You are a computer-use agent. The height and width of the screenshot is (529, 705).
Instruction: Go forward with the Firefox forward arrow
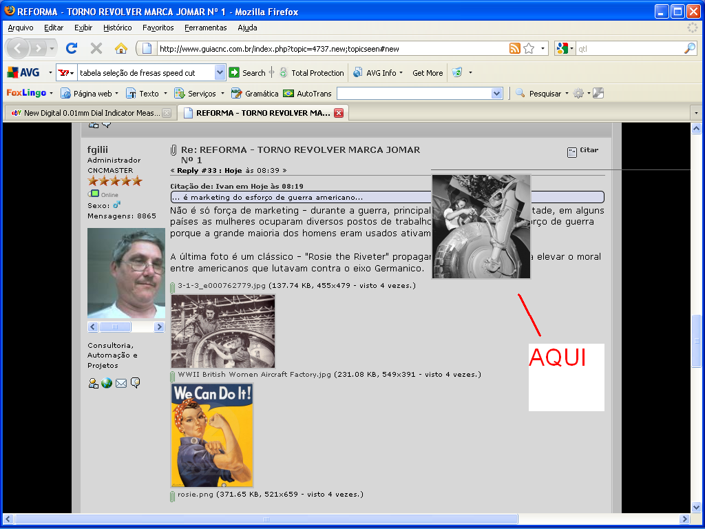tap(39, 48)
